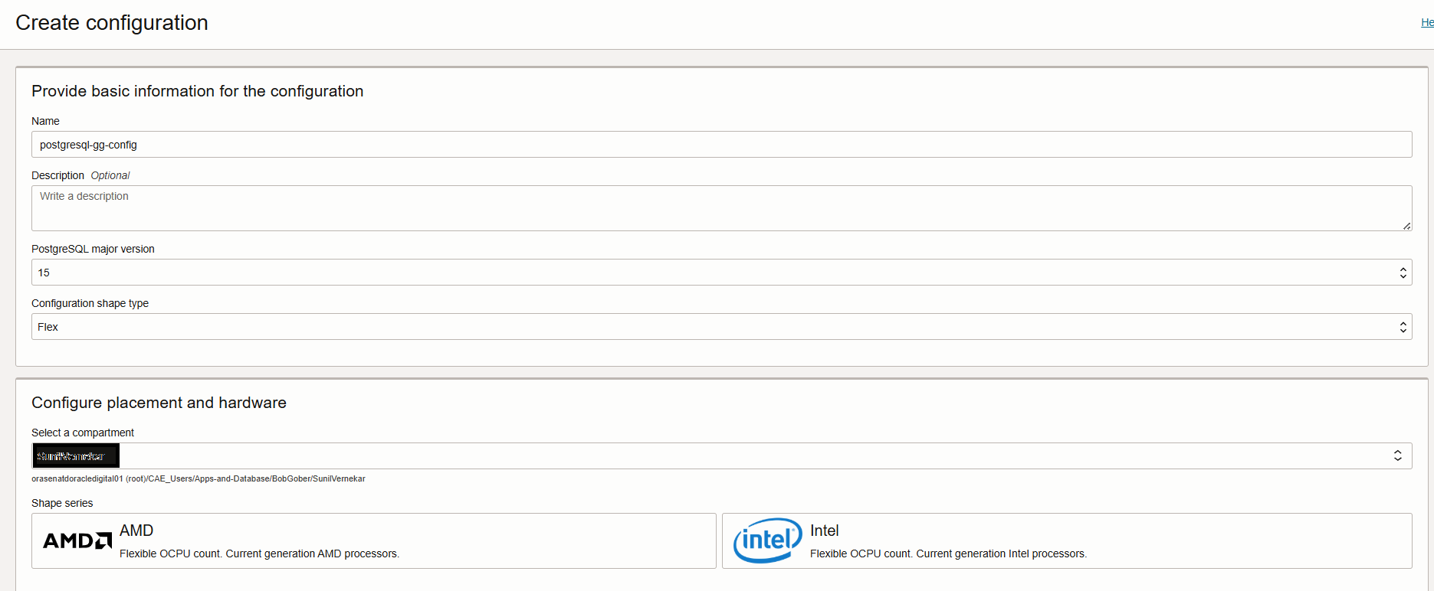
Task: Click the compartment path text below selector
Action: click(x=199, y=478)
